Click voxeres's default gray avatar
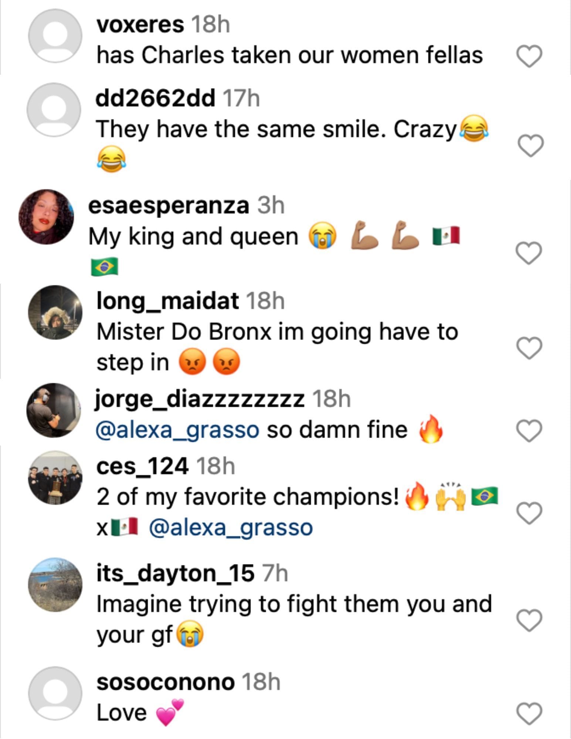This screenshot has width=571, height=739. point(55,36)
